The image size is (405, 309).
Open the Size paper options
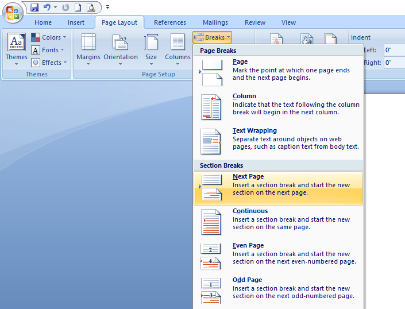click(151, 49)
